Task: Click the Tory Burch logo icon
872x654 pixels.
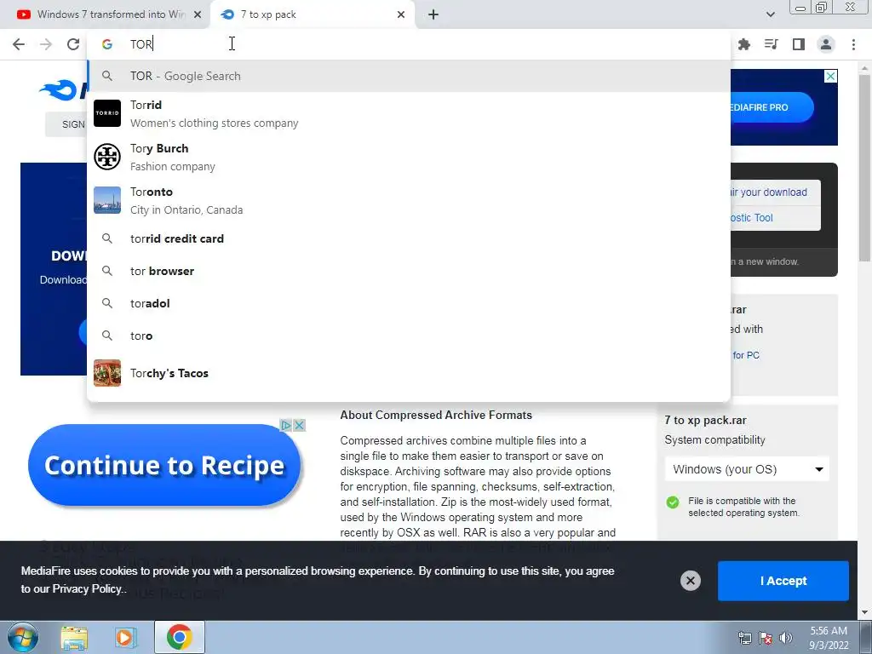Action: pos(106,157)
